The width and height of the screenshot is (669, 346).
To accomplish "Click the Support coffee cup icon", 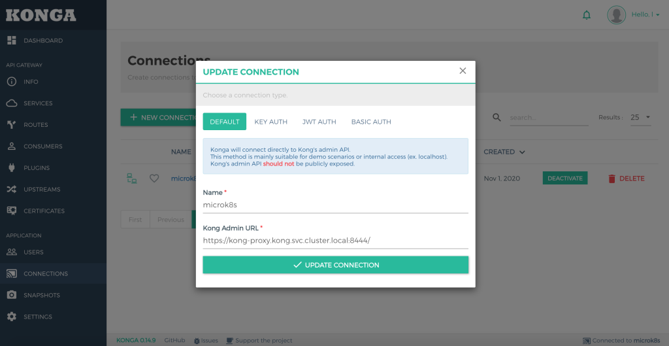I will point(229,341).
